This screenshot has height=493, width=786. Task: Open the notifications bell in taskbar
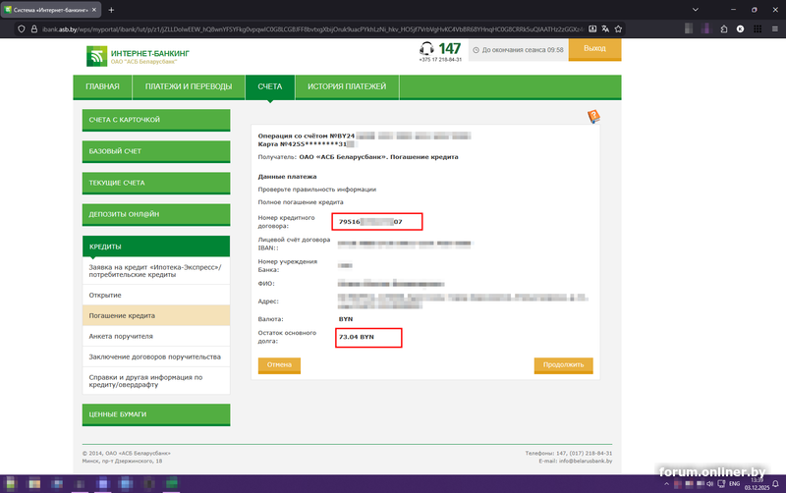775,484
